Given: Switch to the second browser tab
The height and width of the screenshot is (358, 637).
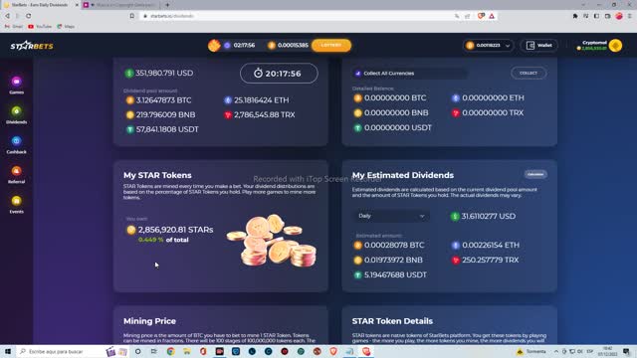Looking at the screenshot, I should (x=121, y=5).
